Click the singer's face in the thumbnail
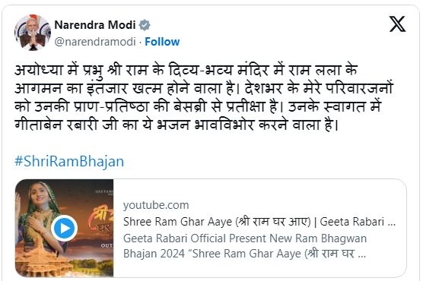The height and width of the screenshot is (281, 423). point(40,198)
